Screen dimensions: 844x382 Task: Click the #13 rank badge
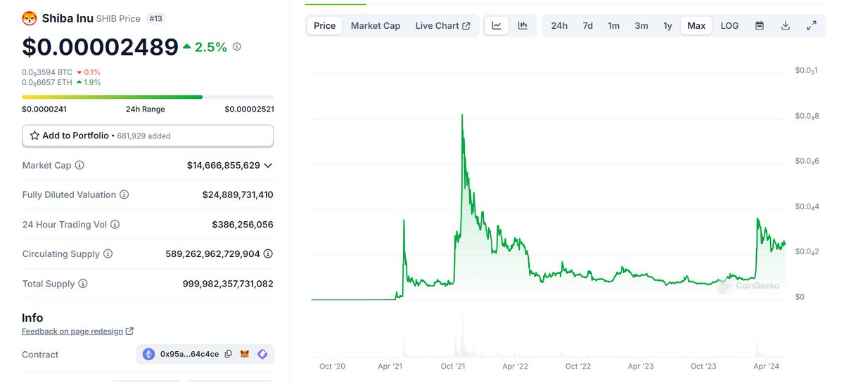pos(156,18)
